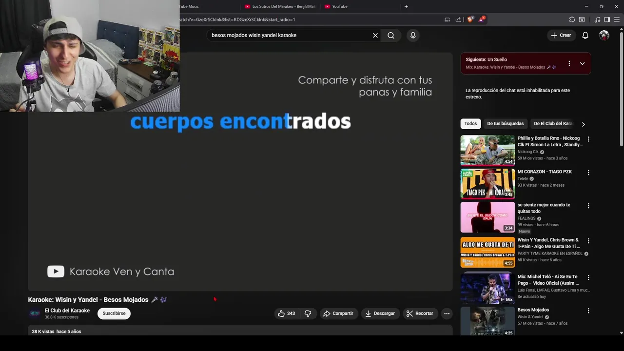Viewport: 624px width, 351px height.
Task: Dislike the video with thumbs down
Action: coord(308,313)
